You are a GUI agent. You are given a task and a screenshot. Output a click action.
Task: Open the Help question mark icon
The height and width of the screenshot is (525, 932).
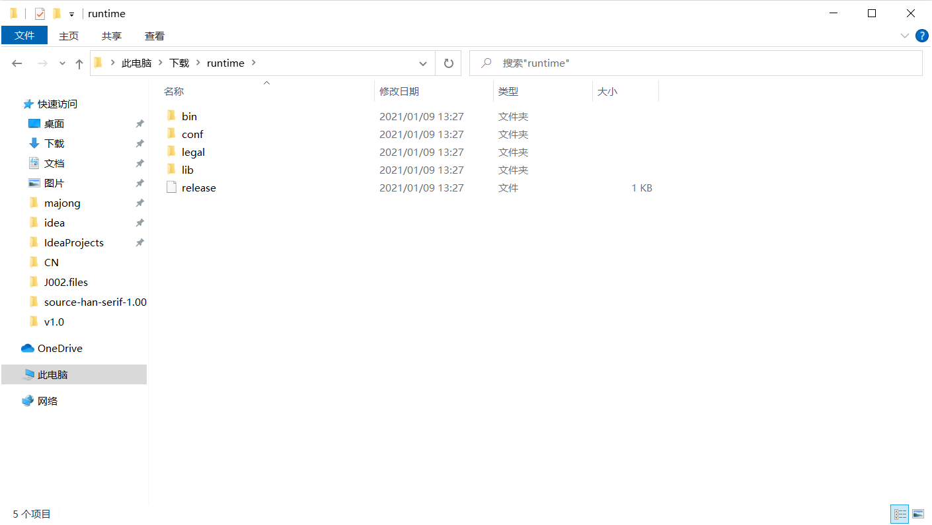coord(921,36)
